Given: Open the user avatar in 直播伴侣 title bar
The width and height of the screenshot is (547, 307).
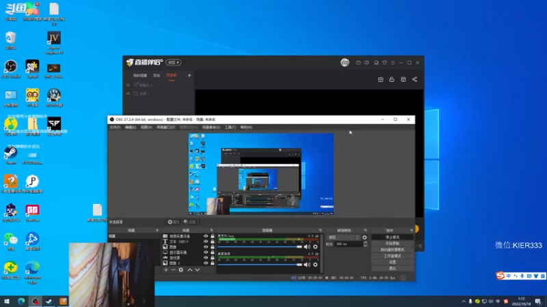Looking at the screenshot, I should click(345, 63).
